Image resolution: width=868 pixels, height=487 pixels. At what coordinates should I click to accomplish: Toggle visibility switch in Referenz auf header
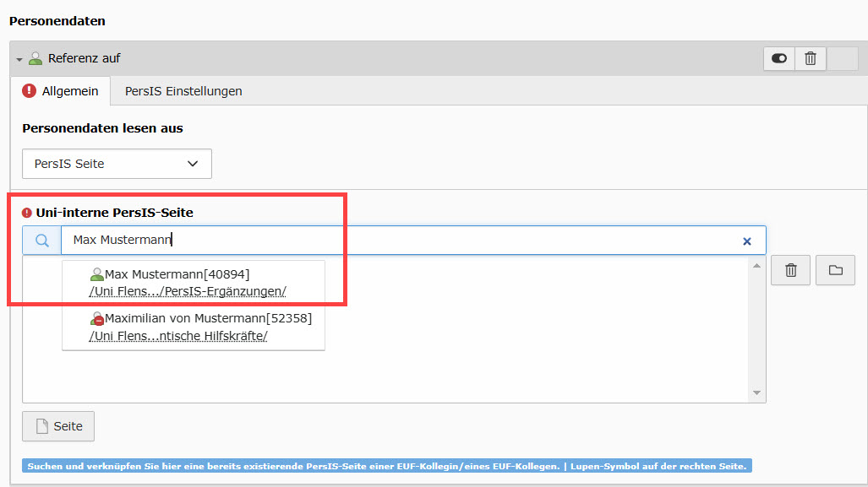(x=779, y=58)
